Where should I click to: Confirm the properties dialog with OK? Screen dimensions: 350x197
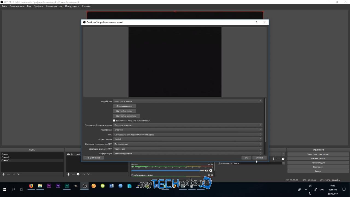pyautogui.click(x=246, y=158)
